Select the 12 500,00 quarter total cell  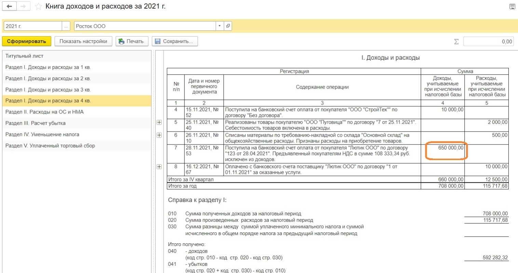(x=487, y=179)
